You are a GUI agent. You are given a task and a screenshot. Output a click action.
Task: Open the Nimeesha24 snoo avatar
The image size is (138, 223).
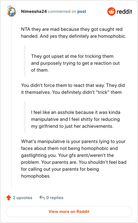click(x=11, y=11)
